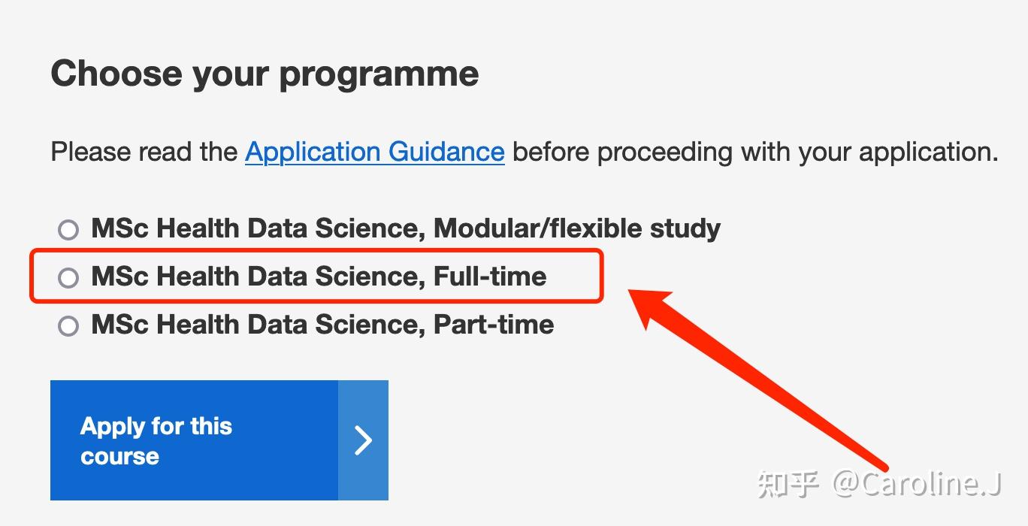Click the Choose your programme heading
The width and height of the screenshot is (1028, 526).
click(x=265, y=74)
